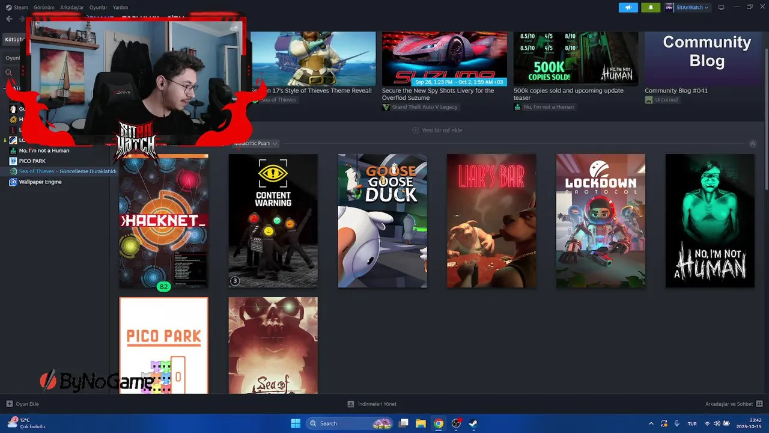Select PICO PARK in the game list
This screenshot has height=433, width=769.
pos(32,161)
